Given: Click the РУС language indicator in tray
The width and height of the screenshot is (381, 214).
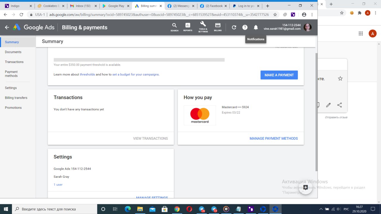Looking at the screenshot, I should click(x=346, y=209).
